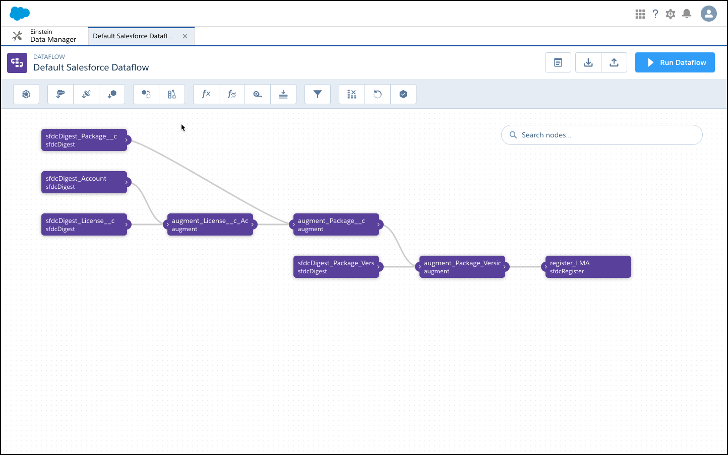
Task: Add an sfdcRegister node from toolbar
Action: point(403,94)
